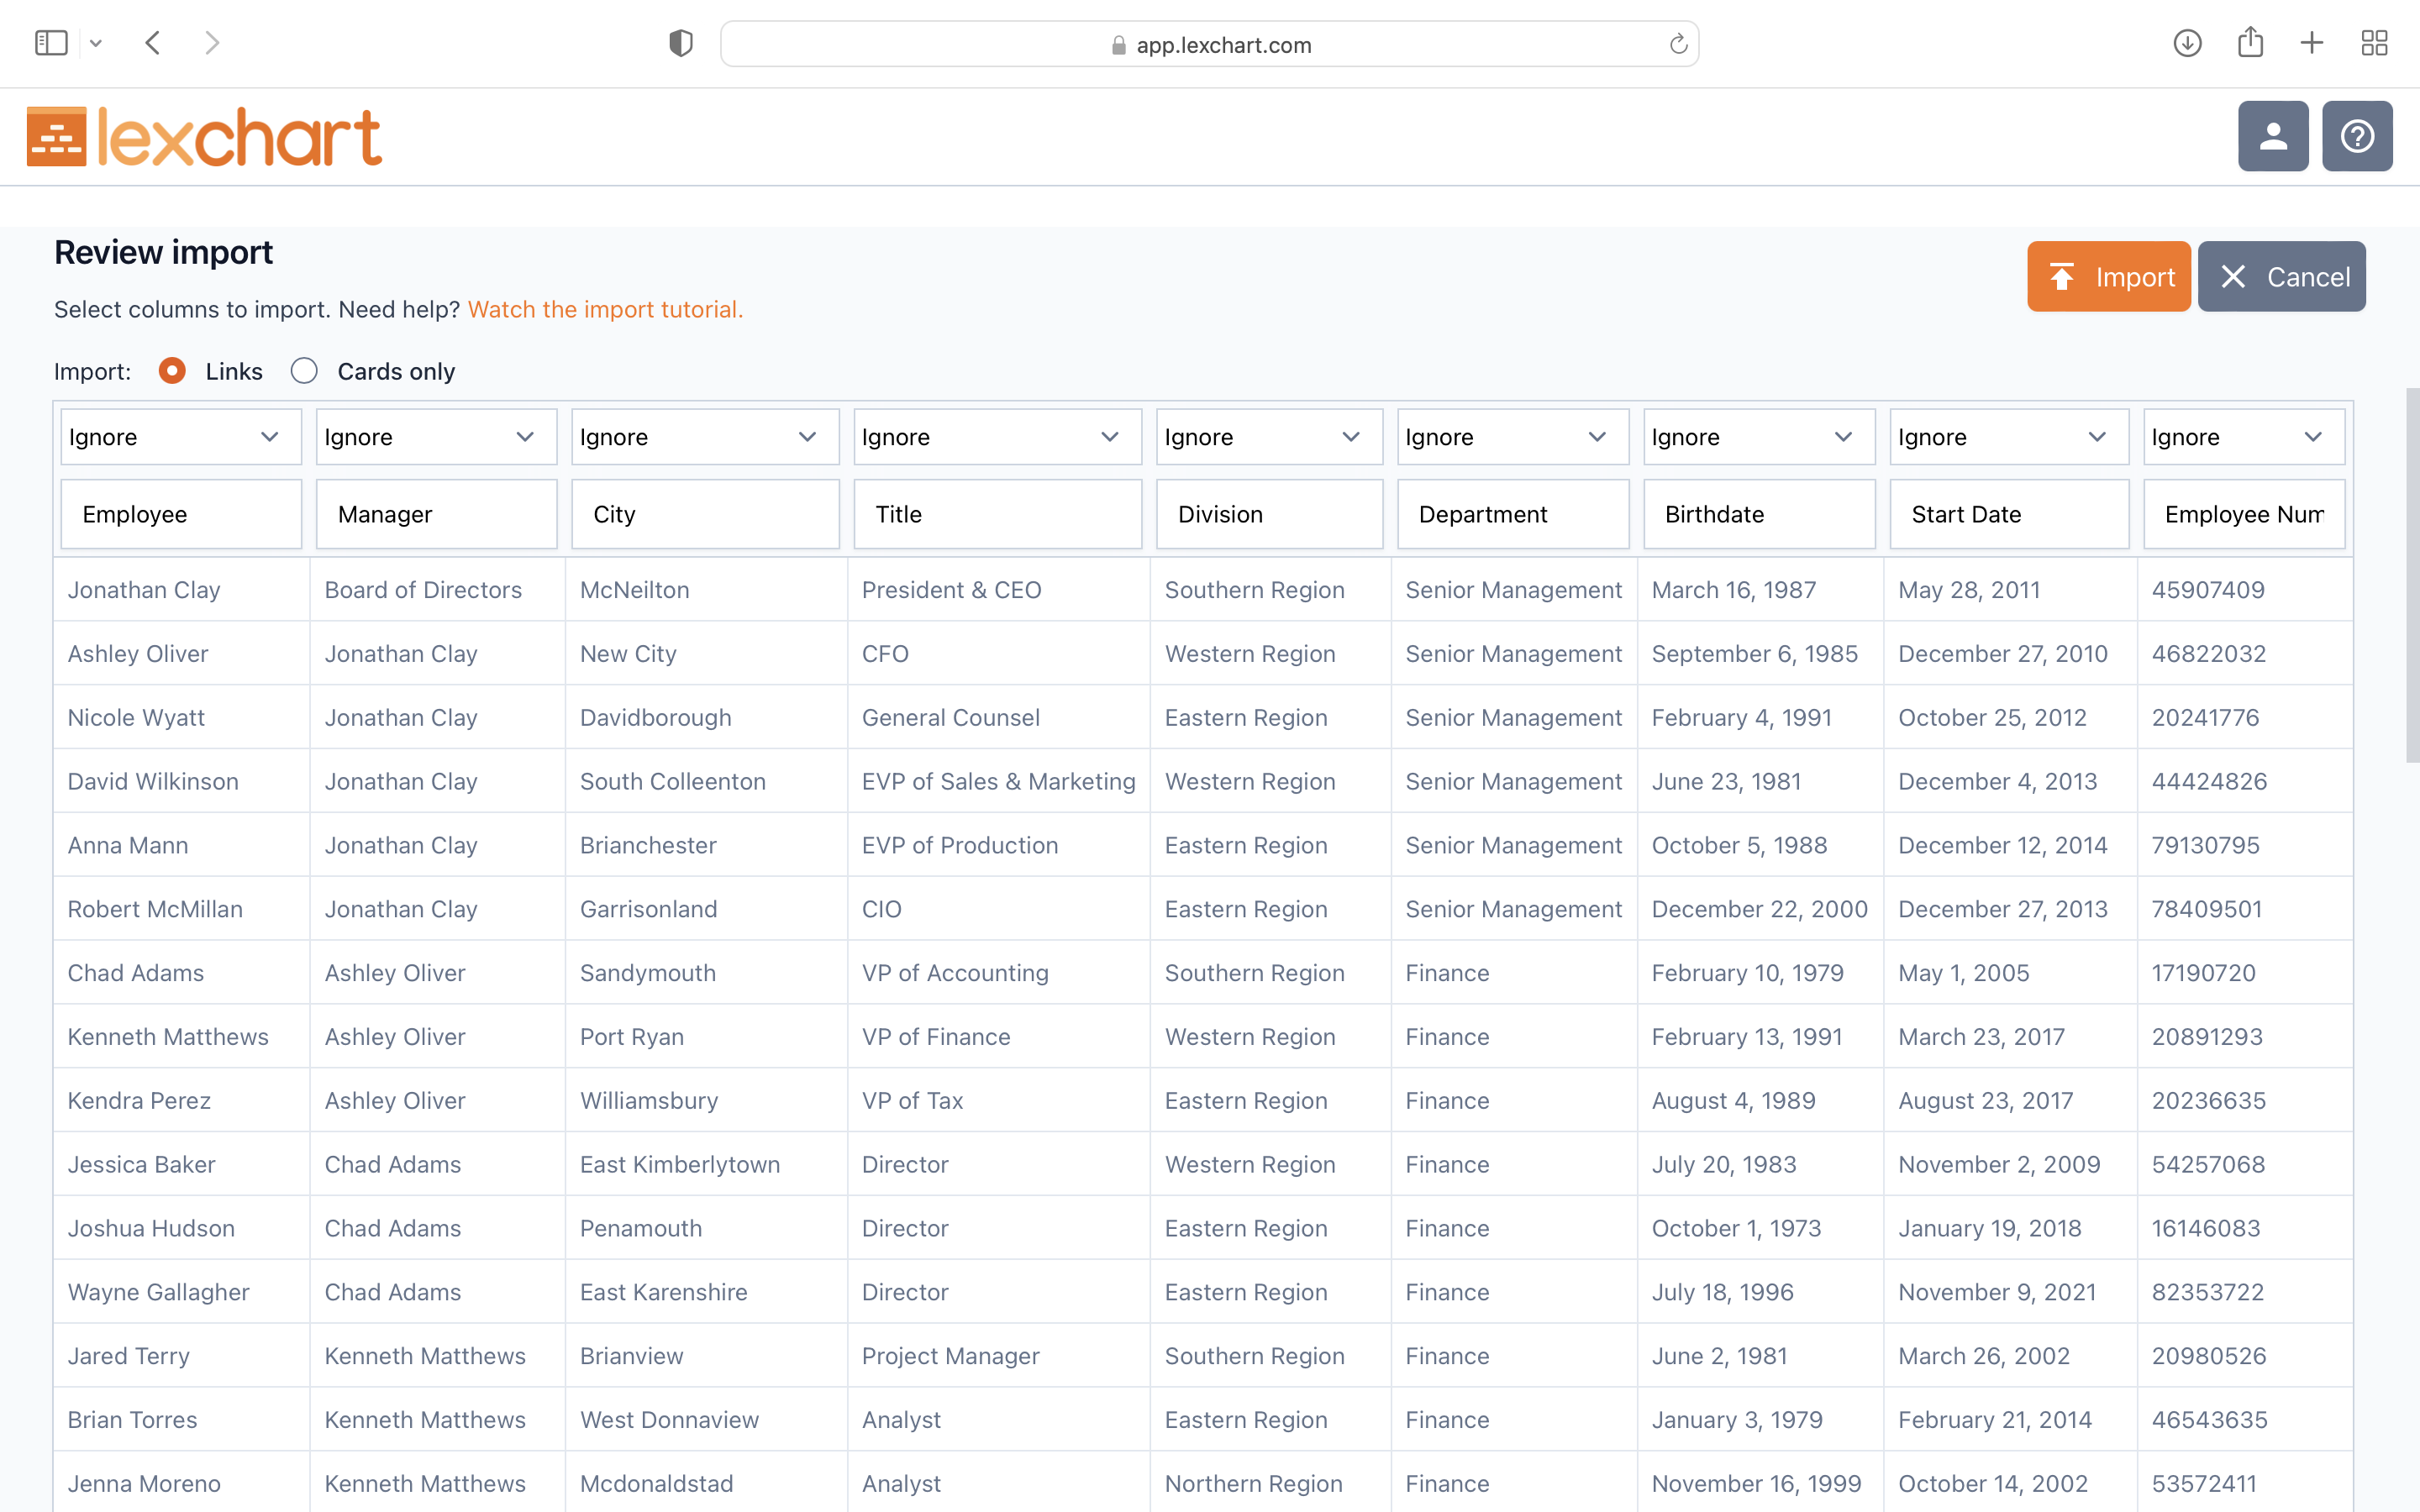The image size is (2420, 1512).
Task: Select the Cards only radio button
Action: [302, 371]
